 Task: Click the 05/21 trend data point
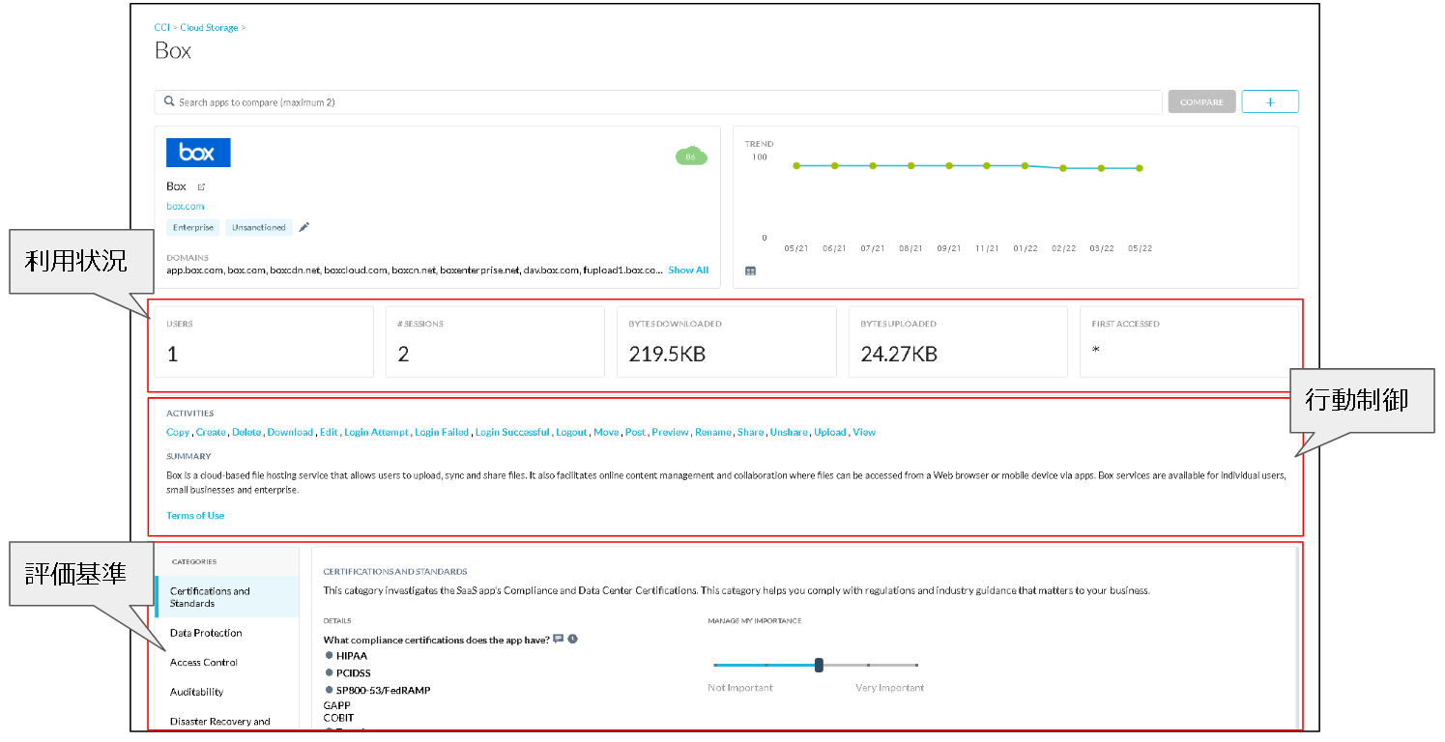pyautogui.click(x=796, y=165)
